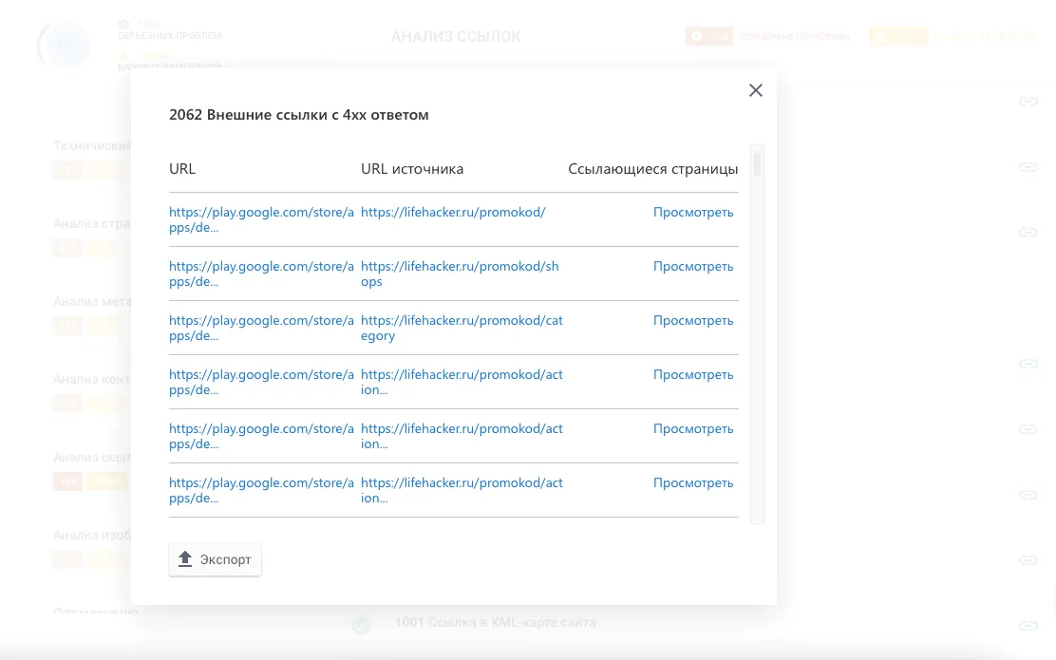Click the yellow важные замечания filter in the background header
This screenshot has height=660, width=1056.
tap(952, 36)
